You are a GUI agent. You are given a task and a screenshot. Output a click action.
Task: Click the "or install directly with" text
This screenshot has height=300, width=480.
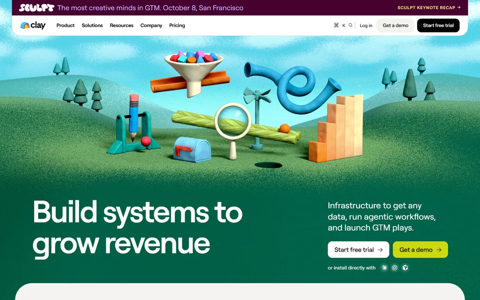coord(352,268)
